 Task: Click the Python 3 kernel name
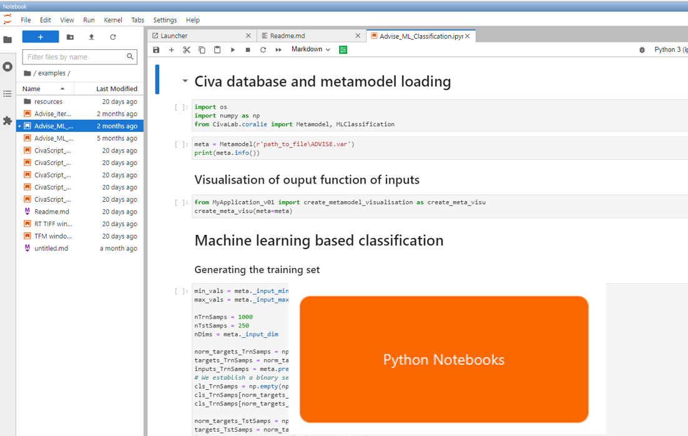[671, 49]
